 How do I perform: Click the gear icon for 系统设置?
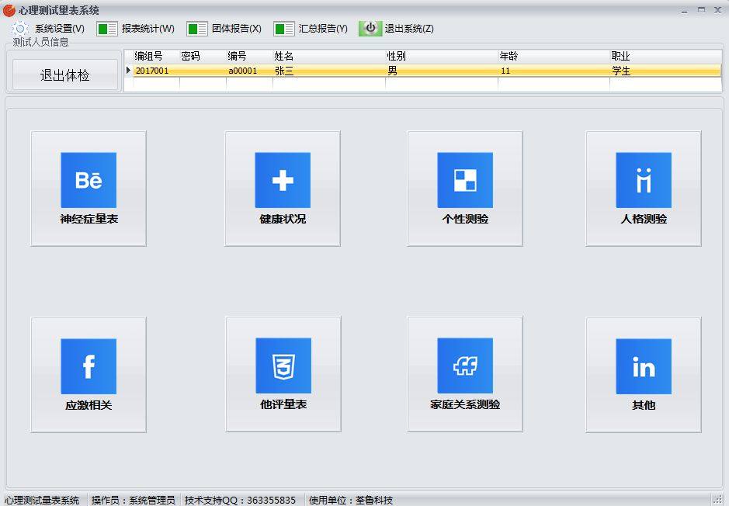pyautogui.click(x=20, y=29)
